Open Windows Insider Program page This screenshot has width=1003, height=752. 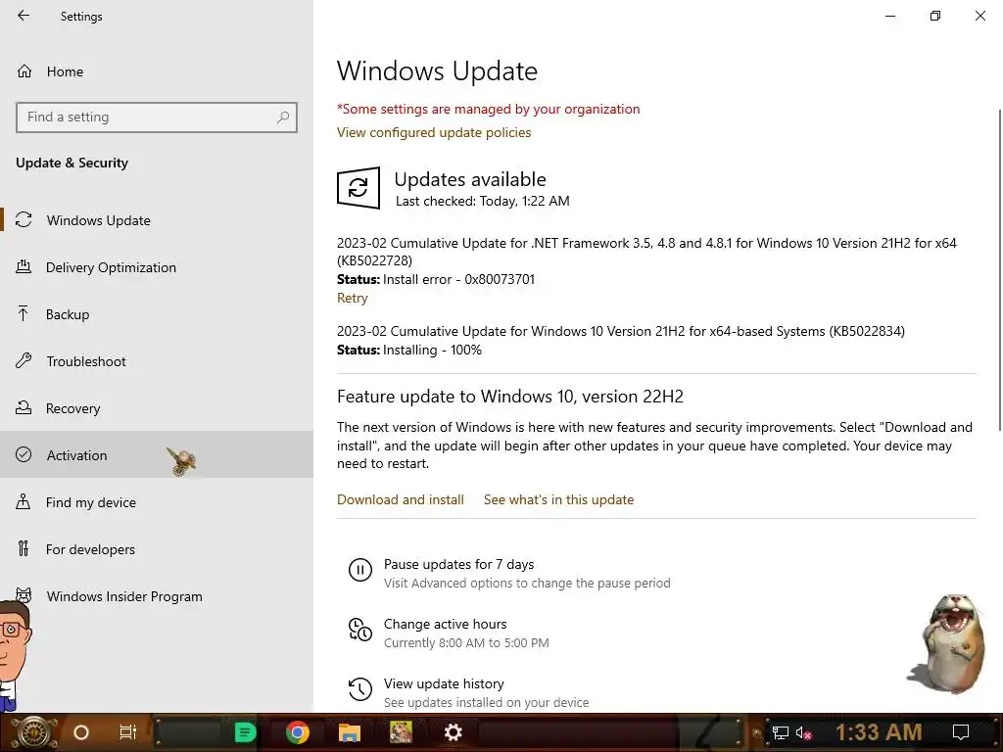click(157, 596)
